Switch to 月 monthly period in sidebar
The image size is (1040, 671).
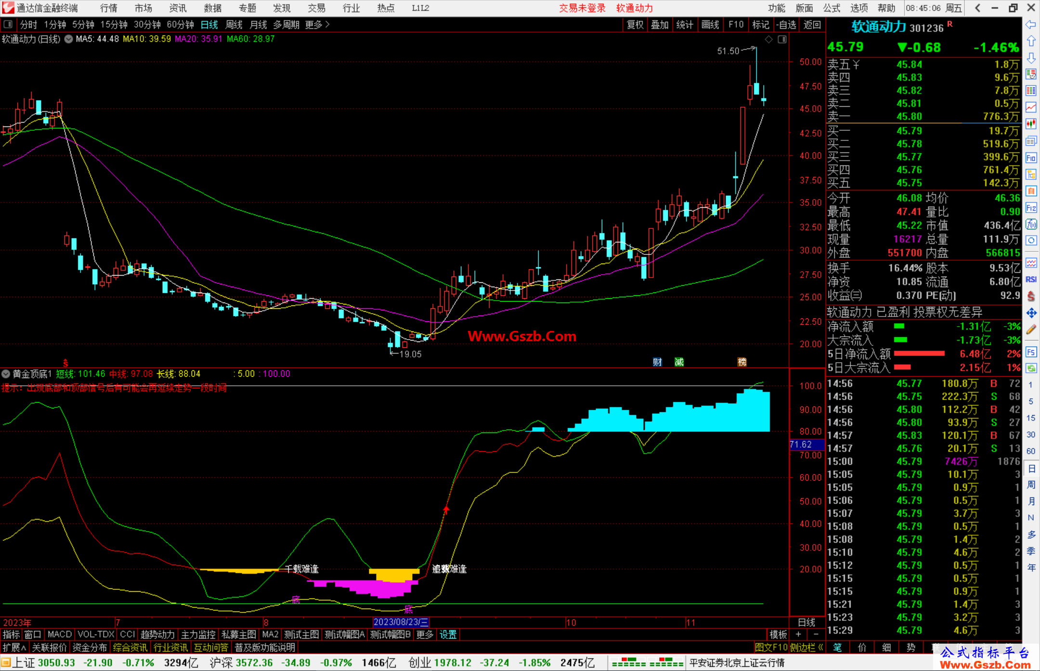[1031, 501]
